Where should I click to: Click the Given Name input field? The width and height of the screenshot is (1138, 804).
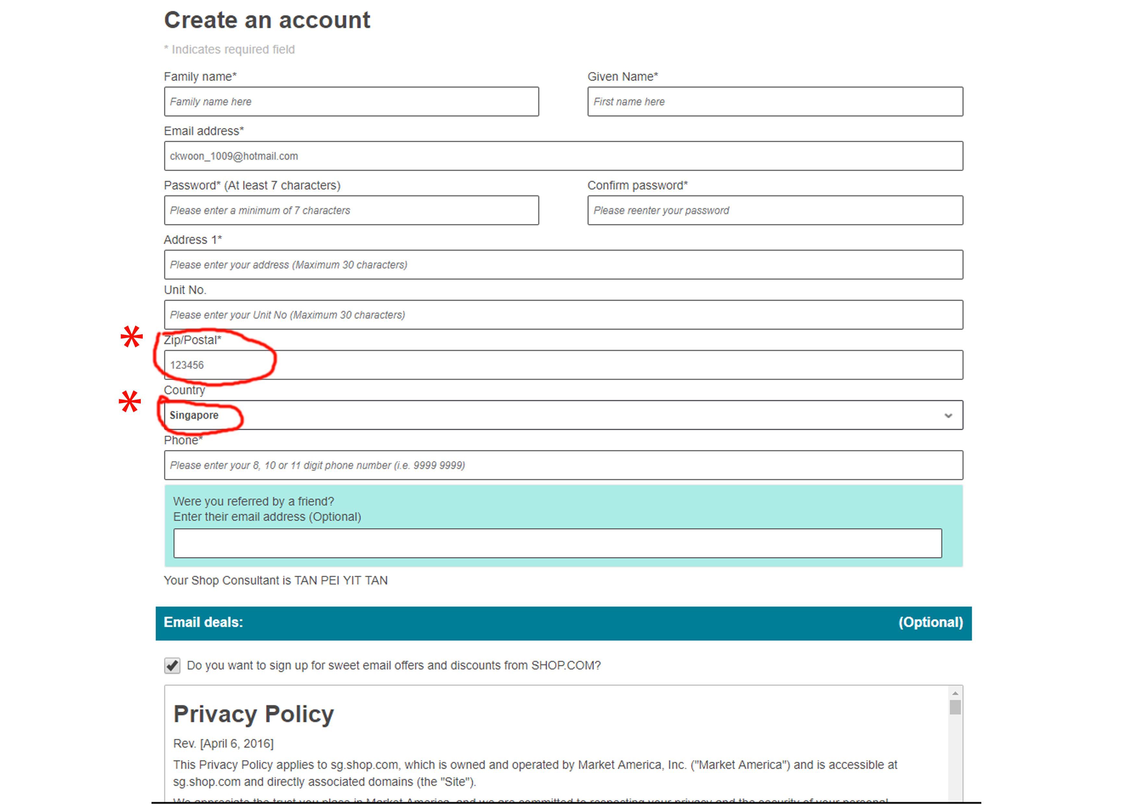775,101
